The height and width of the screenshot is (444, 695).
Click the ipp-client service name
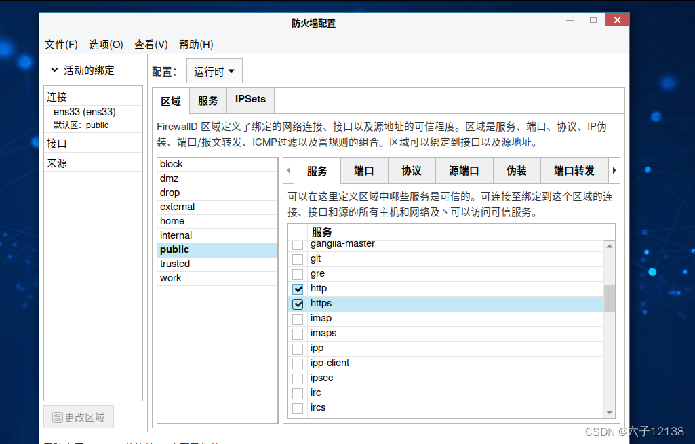(x=330, y=363)
